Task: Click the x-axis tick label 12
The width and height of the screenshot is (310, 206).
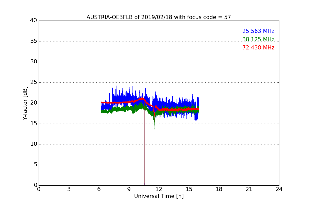Action: (x=159, y=189)
